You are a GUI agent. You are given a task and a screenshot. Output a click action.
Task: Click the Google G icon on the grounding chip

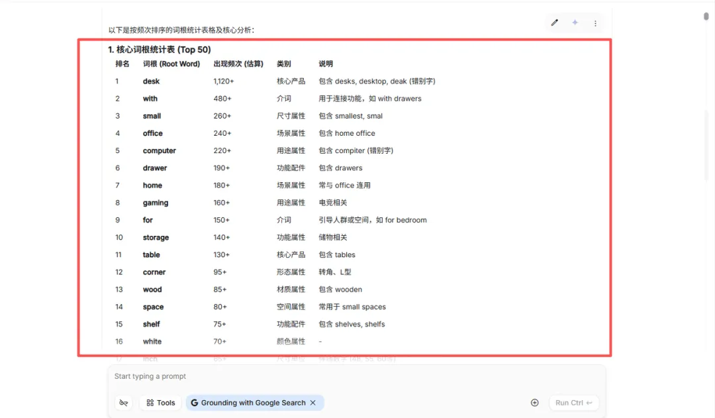[x=195, y=403]
